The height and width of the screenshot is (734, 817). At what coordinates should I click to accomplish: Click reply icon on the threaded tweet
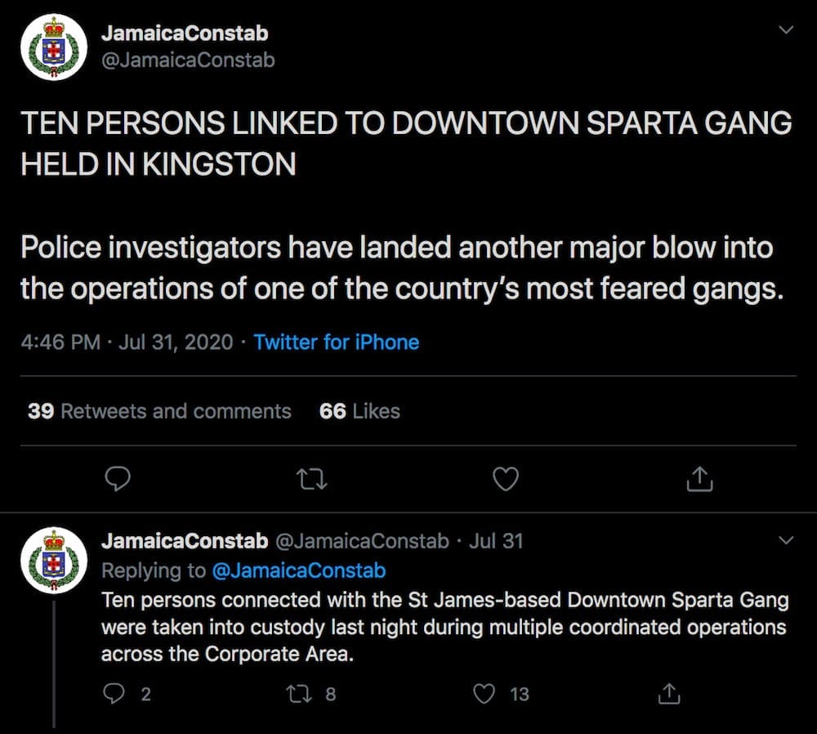point(114,693)
